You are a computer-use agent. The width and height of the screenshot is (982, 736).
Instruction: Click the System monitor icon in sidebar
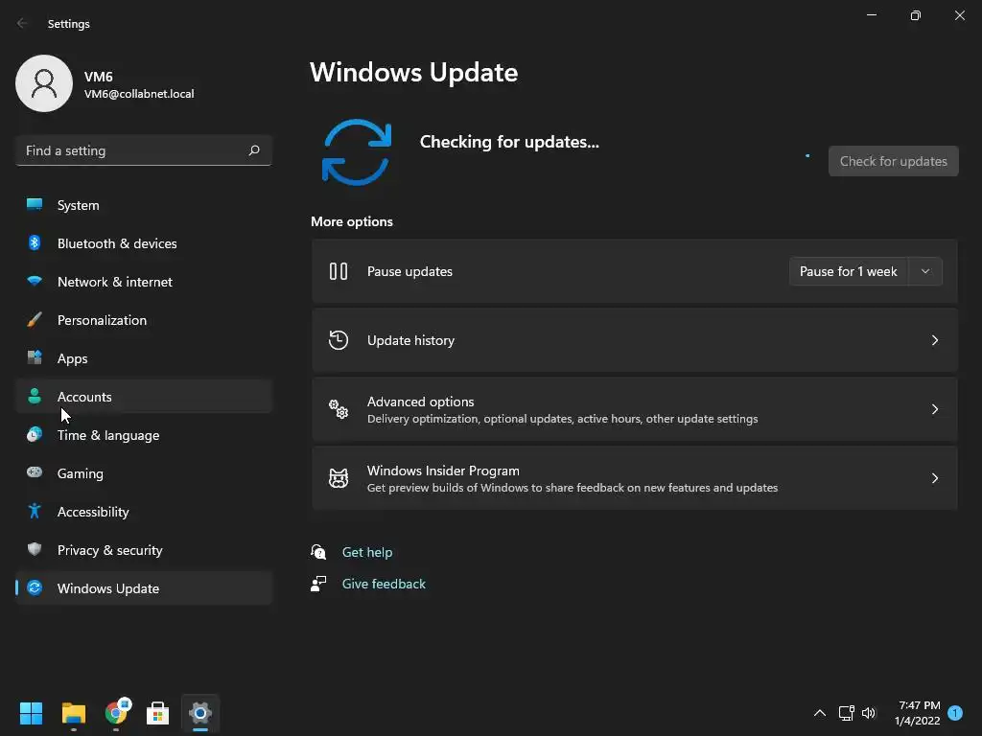pos(35,205)
